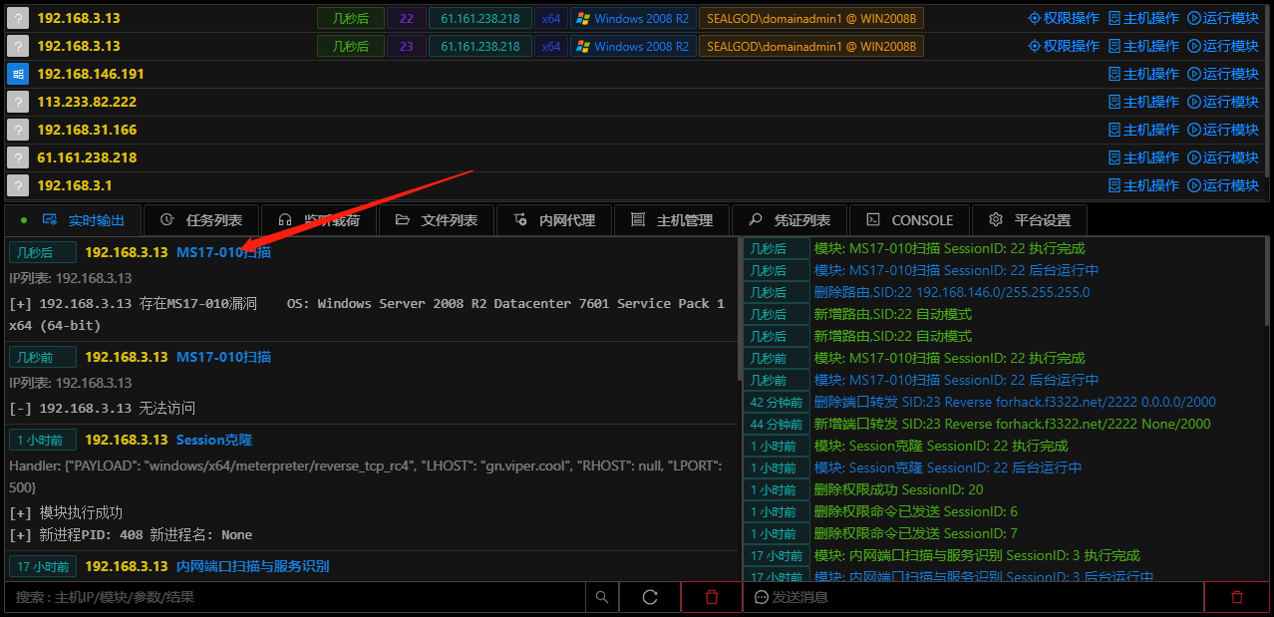Screen dimensions: 1274x617
Task: Open 权限操作 for session 23
Action: click(x=1064, y=46)
